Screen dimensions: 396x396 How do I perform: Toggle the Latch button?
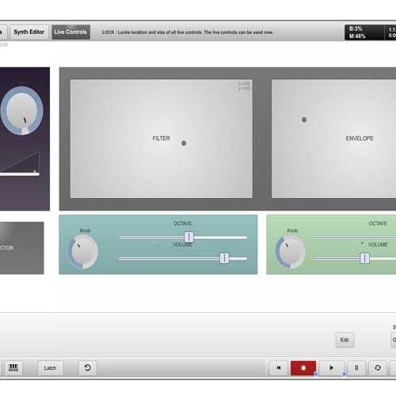pos(50,367)
